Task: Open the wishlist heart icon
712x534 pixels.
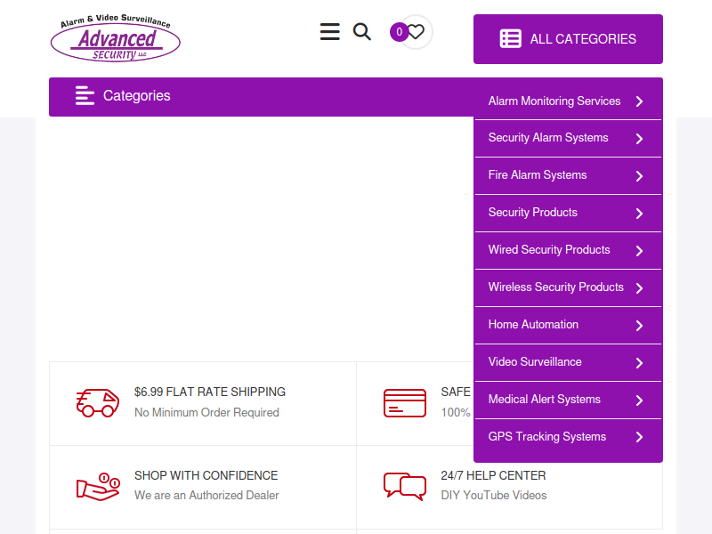Action: [x=416, y=32]
